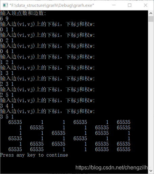Click the scrollbar up arrow
This screenshot has height=174, width=154.
pos(151,13)
